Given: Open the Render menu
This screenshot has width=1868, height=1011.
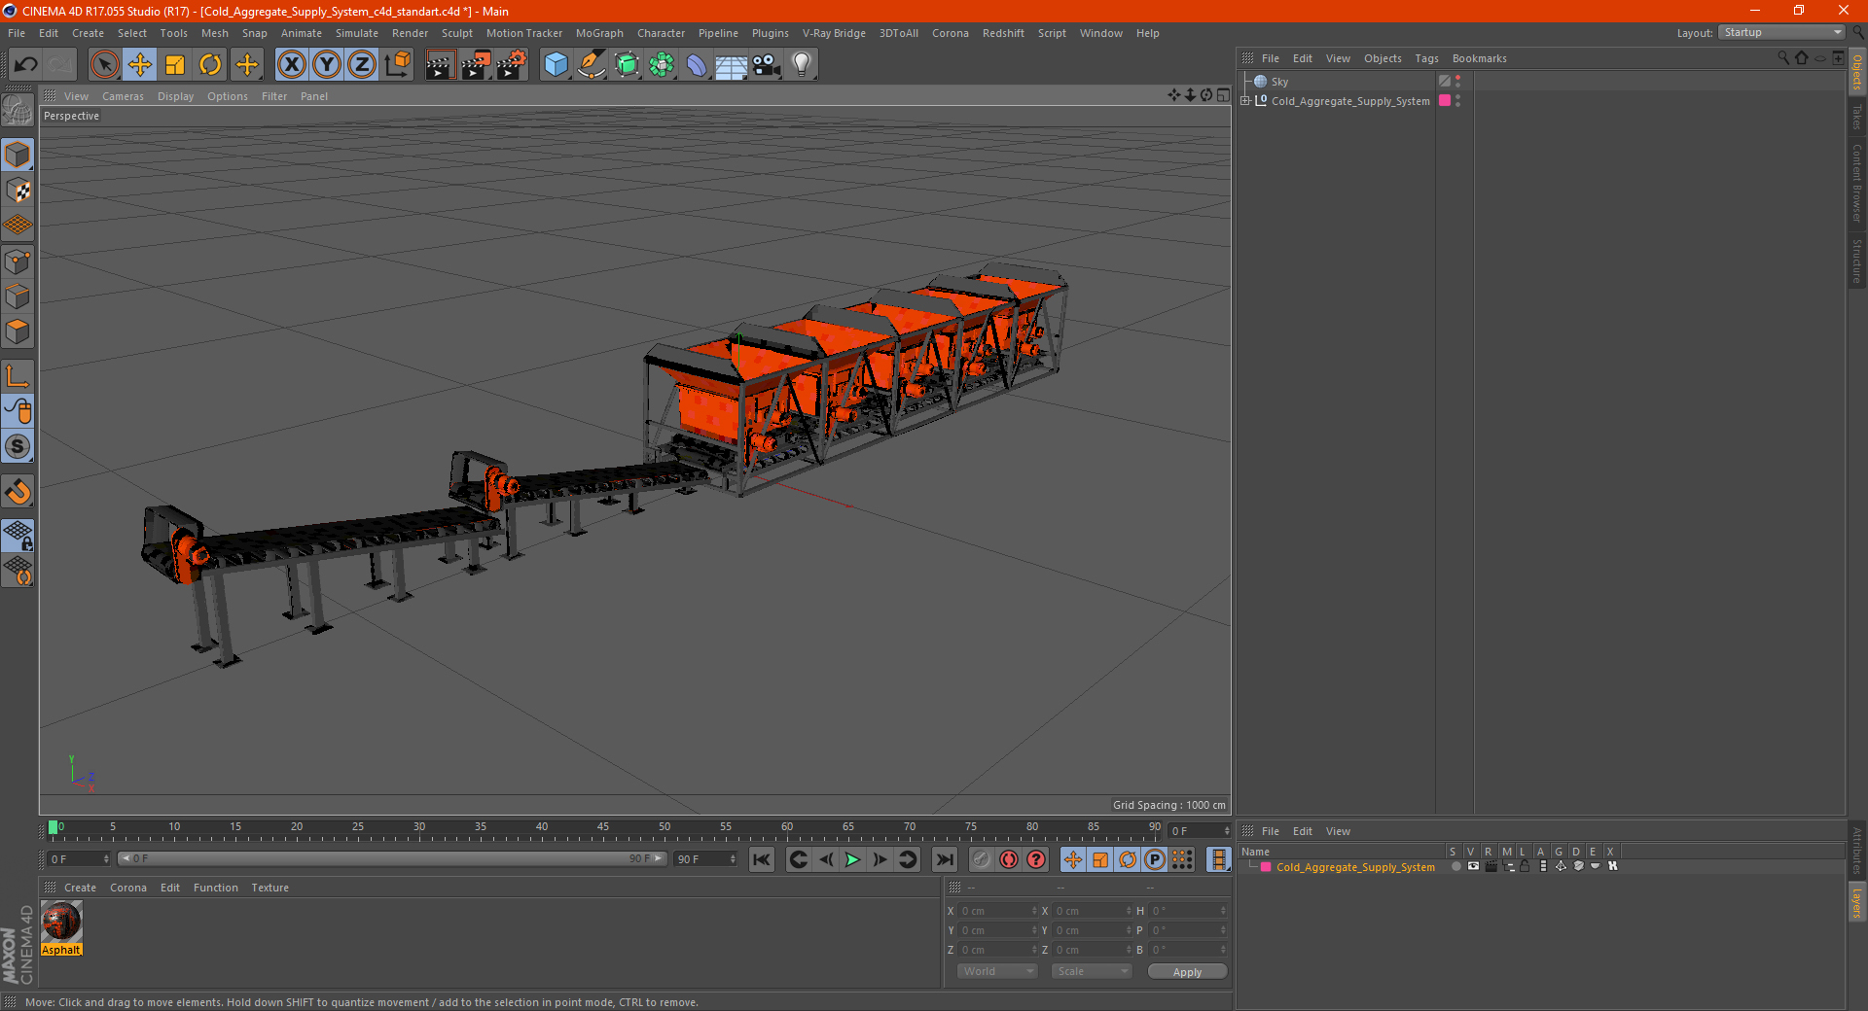Looking at the screenshot, I should pyautogui.click(x=410, y=33).
